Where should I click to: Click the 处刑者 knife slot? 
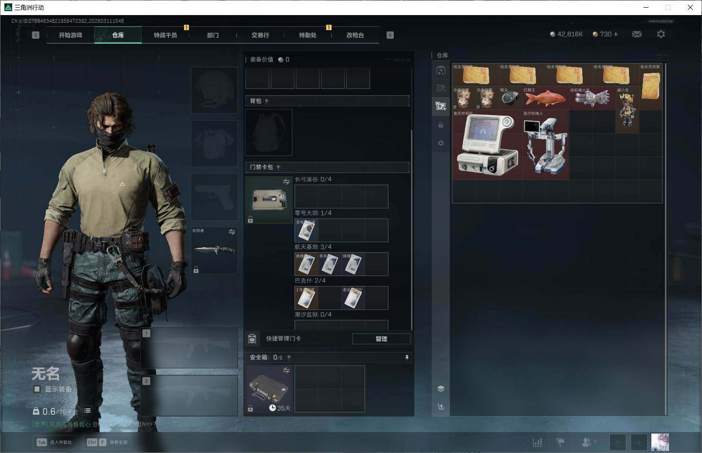pyautogui.click(x=214, y=250)
